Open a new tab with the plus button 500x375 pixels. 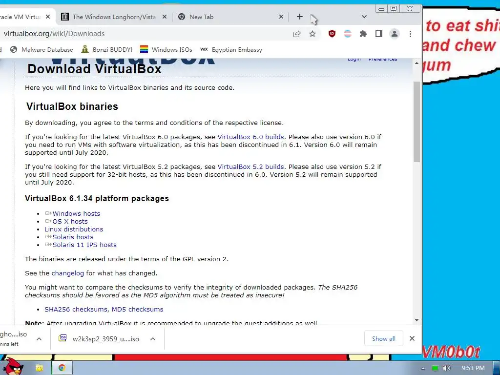coord(299,17)
